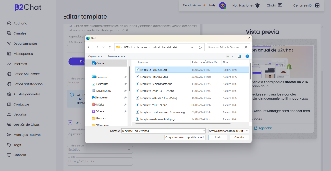The height and width of the screenshot is (171, 331).
Task: Click the Cerrar sesión logout icon
Action: coord(317,5)
